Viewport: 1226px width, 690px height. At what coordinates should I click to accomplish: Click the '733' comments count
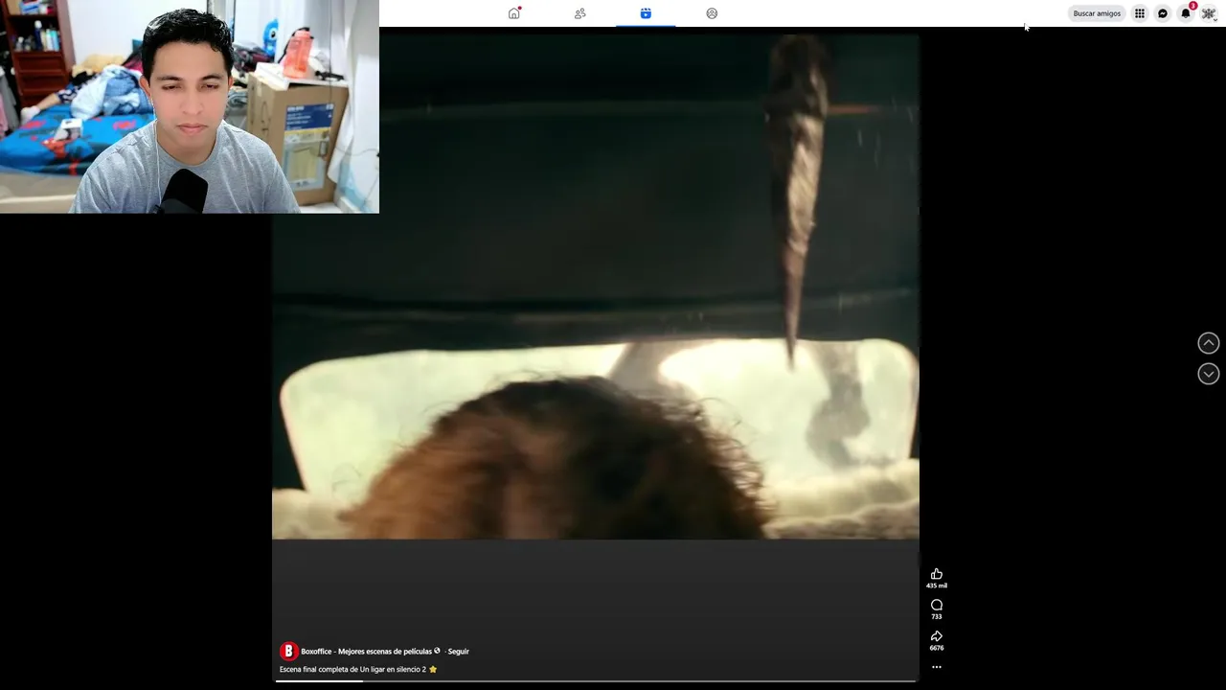[937, 617]
